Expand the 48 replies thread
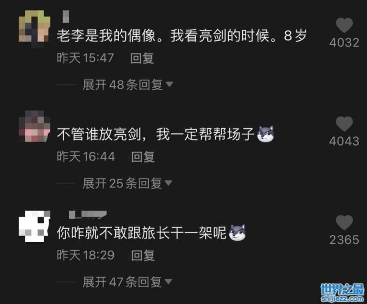 coord(128,85)
